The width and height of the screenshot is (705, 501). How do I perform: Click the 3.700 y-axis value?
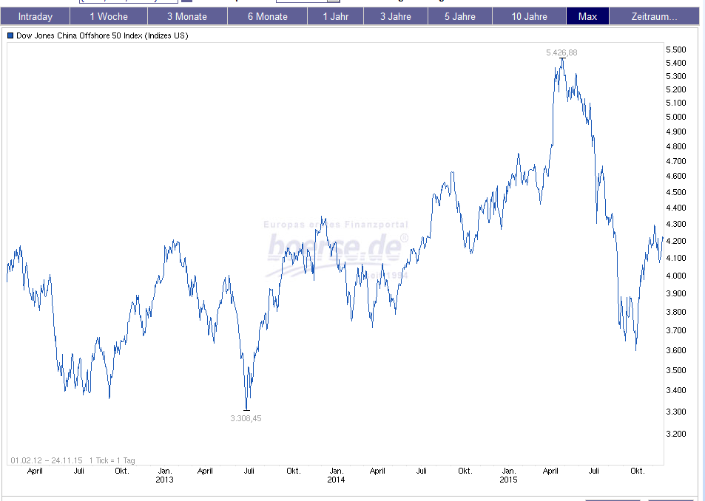676,330
